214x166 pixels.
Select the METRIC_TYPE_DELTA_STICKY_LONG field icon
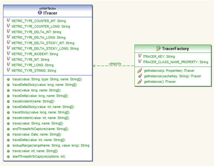coord(8,48)
